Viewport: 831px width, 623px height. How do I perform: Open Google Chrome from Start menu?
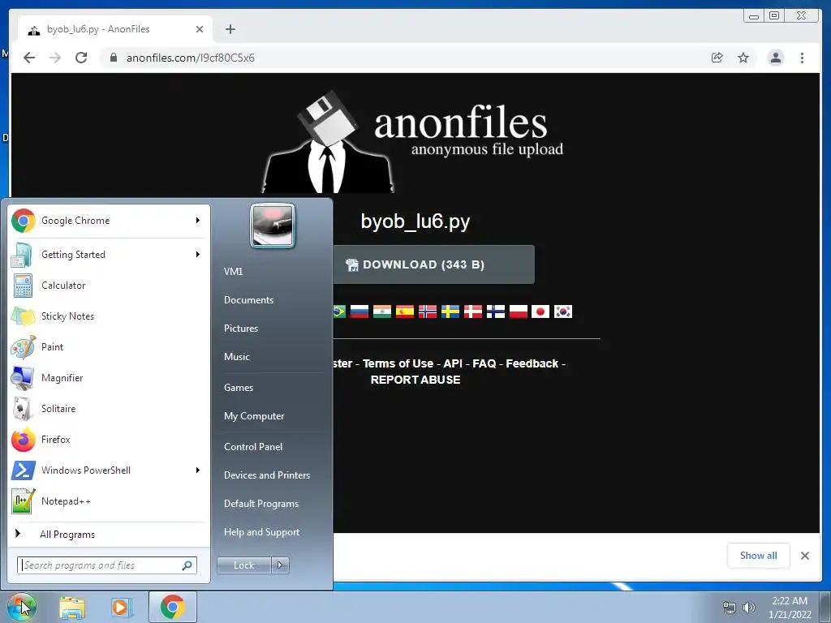pos(109,221)
